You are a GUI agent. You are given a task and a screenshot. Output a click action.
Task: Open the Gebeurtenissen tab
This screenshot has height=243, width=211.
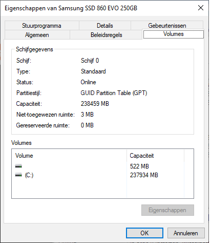pyautogui.click(x=167, y=26)
